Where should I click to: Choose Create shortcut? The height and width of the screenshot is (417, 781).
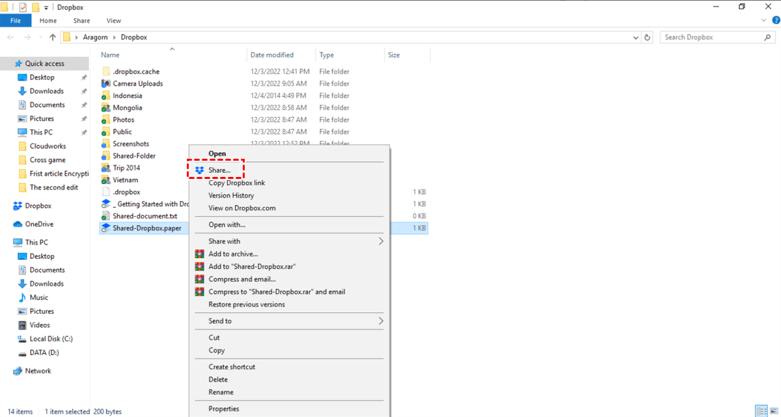point(232,367)
